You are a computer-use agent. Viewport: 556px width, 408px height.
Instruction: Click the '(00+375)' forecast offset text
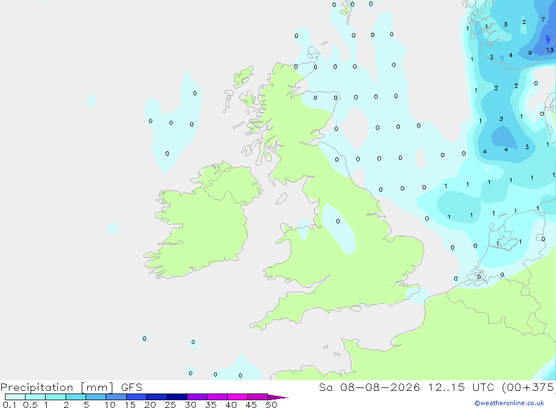[529, 387]
